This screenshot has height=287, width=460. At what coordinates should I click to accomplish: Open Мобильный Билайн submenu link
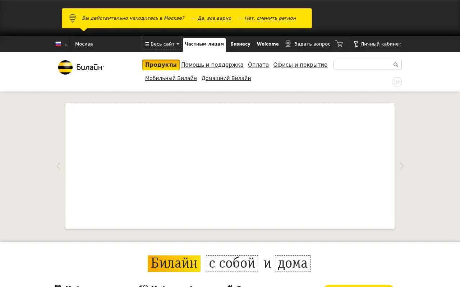click(171, 78)
